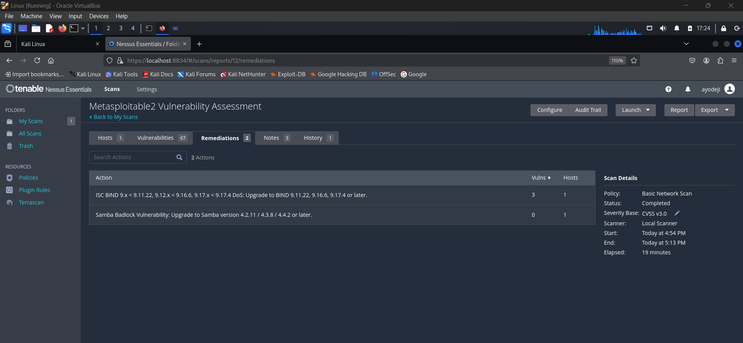Click the Configure button
Viewport: 743px width, 343px height.
549,110
